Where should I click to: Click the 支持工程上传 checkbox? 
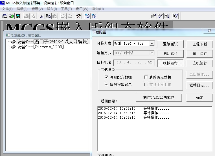coord(146,84)
